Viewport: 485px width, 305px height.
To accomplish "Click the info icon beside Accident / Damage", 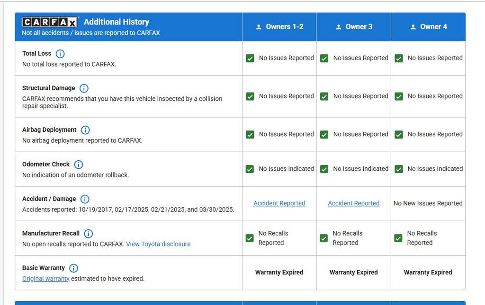I will [85, 199].
